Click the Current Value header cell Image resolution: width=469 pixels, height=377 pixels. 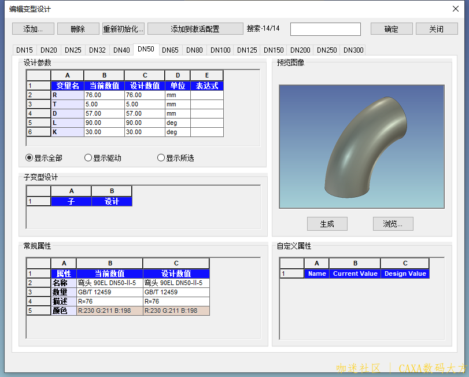(355, 273)
